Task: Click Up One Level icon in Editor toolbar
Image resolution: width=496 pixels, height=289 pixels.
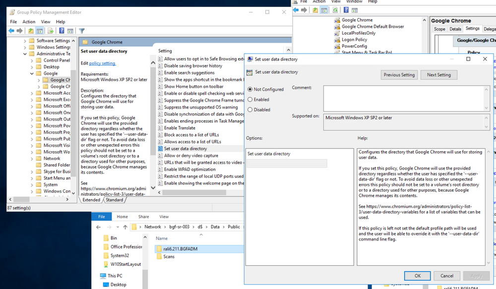Action: click(31, 31)
